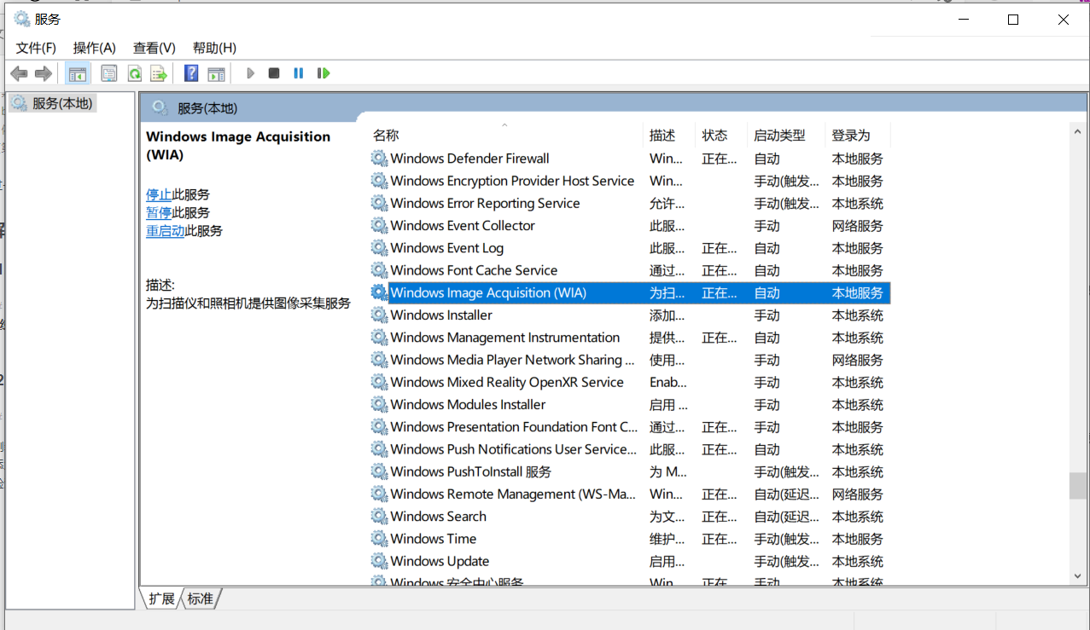Click gear icon beside Windows Event Log

(379, 247)
